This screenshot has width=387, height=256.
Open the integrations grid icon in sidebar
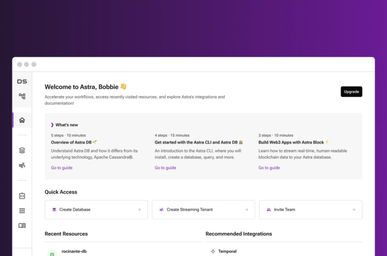pos(22,211)
